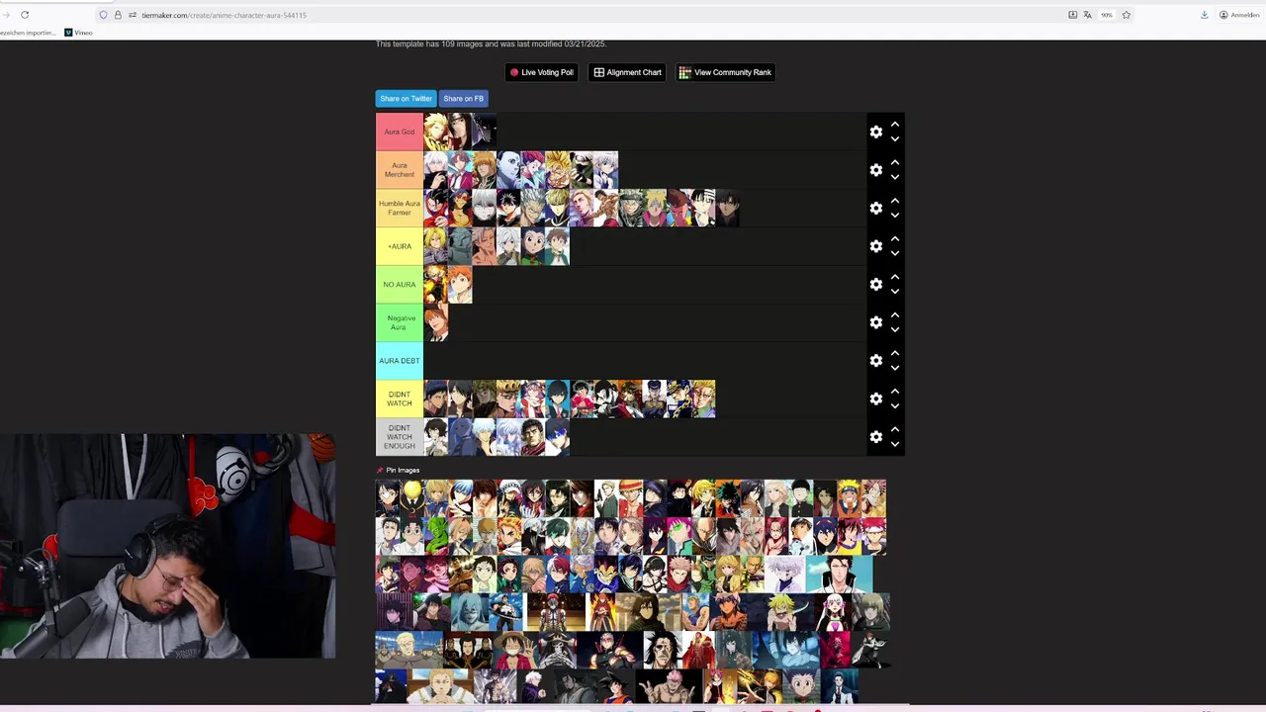Move NO AURA tier down
The width and height of the screenshot is (1266, 712).
tap(894, 292)
